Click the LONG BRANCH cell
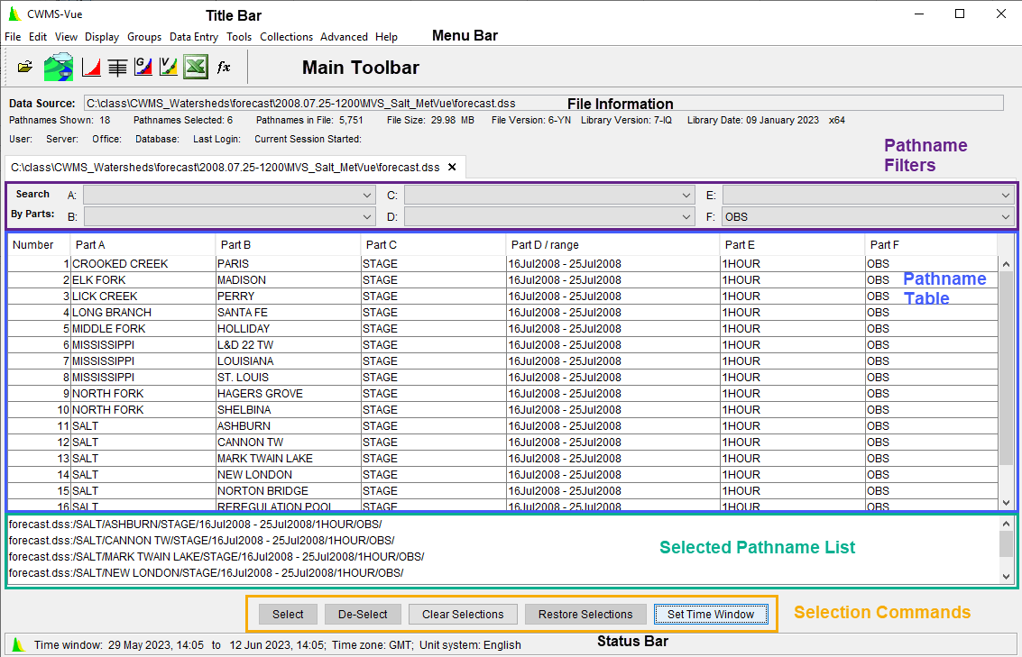Viewport: 1022px width, 657px height. point(143,313)
